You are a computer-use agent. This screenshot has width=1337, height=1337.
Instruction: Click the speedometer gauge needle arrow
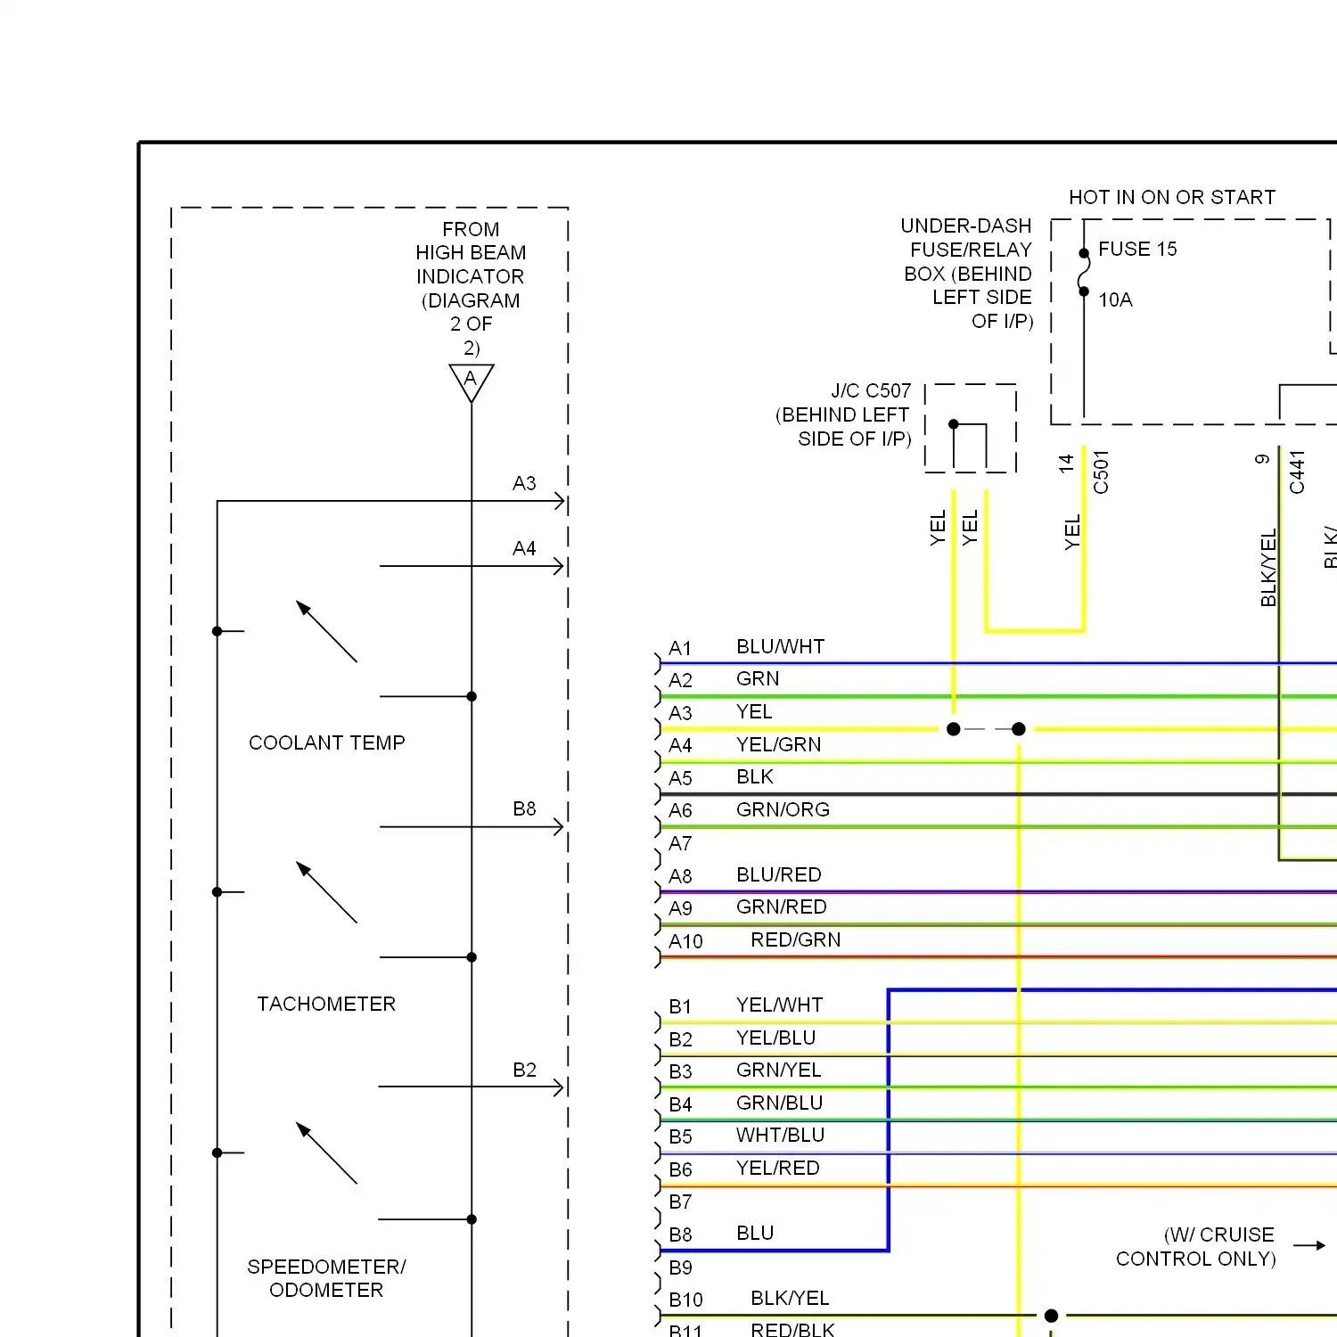pyautogui.click(x=326, y=1153)
